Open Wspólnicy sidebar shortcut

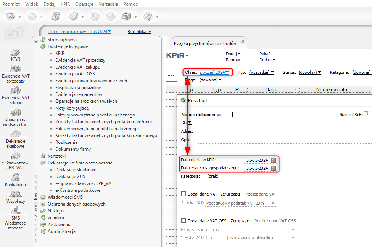(x=15, y=197)
